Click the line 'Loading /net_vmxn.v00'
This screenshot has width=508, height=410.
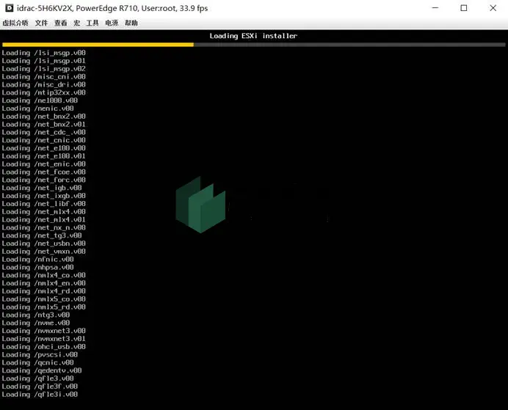click(44, 252)
